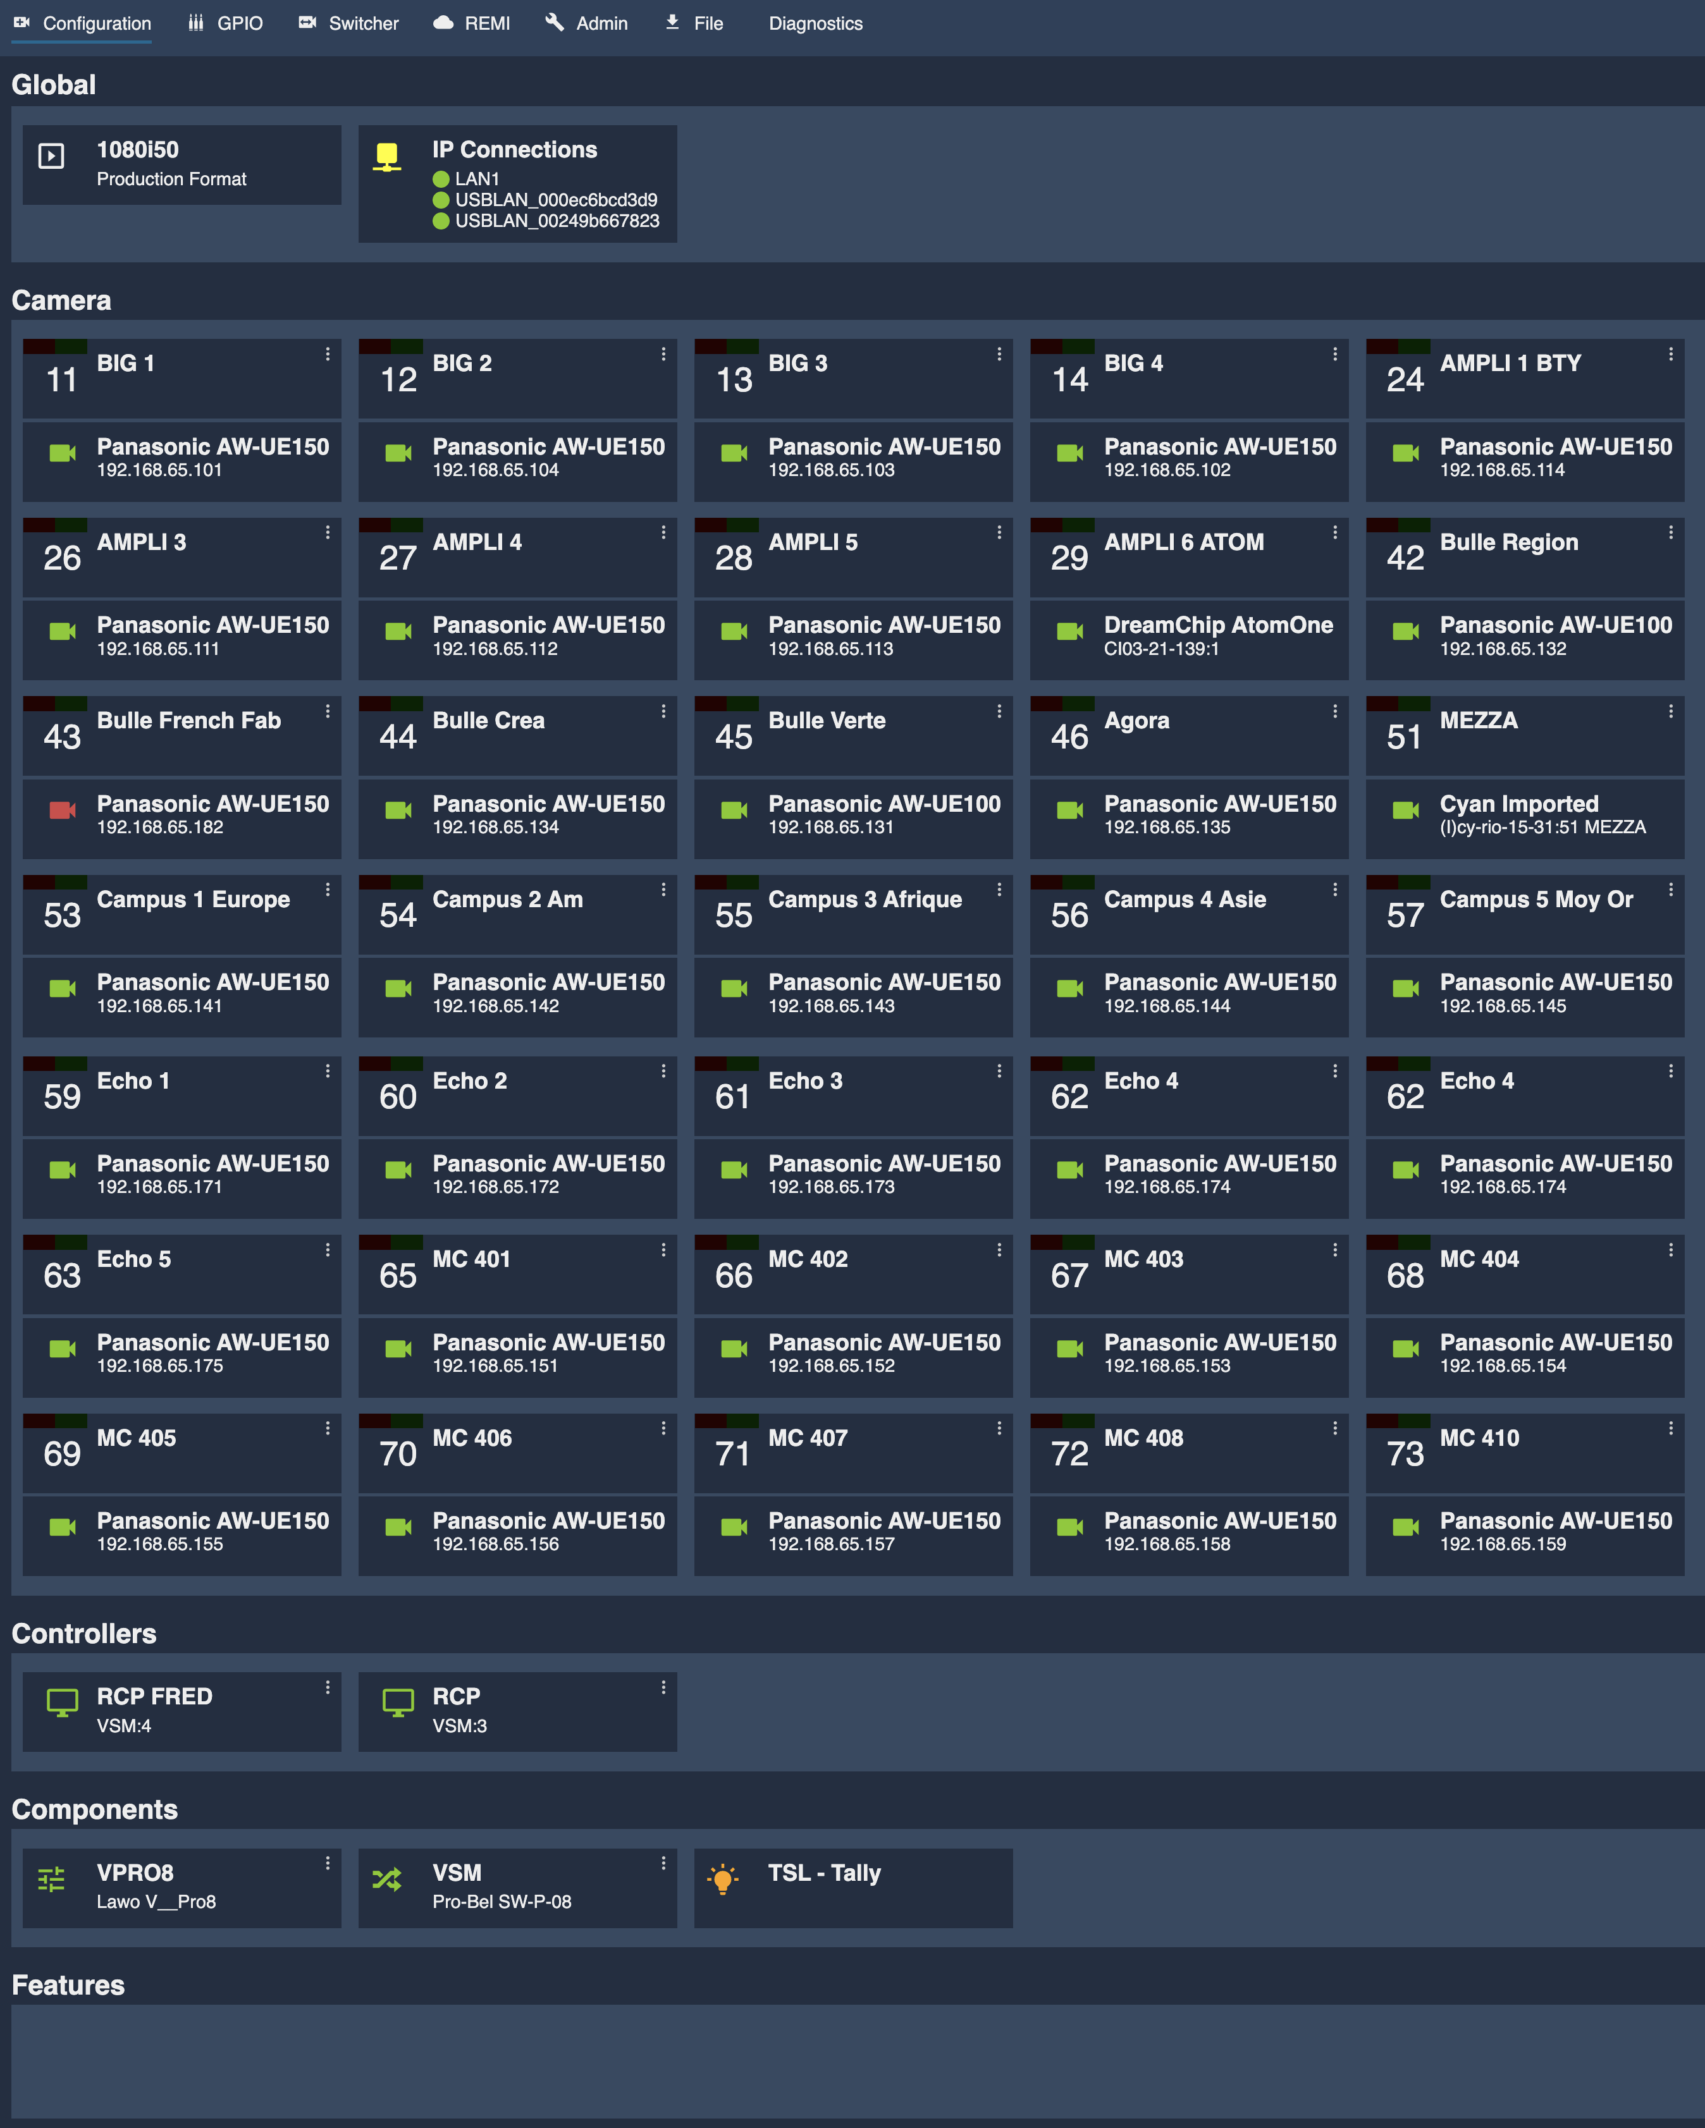Click the Cyan Imported camera icon
Viewport: 1705px width, 2128px height.
[x=1406, y=810]
